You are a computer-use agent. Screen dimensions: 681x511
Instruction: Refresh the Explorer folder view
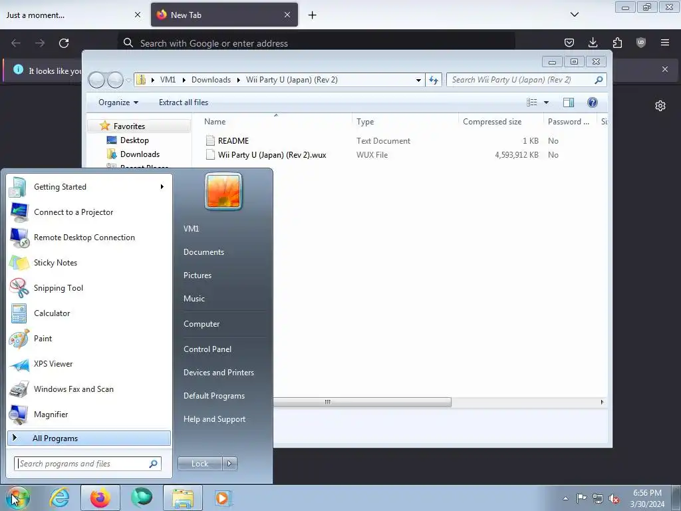coord(434,80)
